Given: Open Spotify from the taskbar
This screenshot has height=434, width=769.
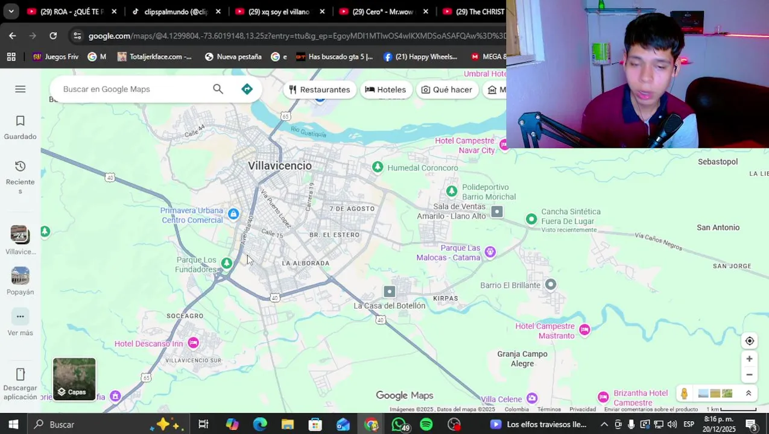Looking at the screenshot, I should pos(426,424).
